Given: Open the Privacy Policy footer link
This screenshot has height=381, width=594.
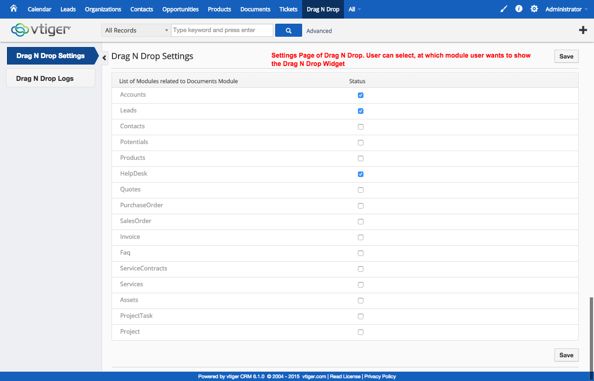Looking at the screenshot, I should coord(380,376).
